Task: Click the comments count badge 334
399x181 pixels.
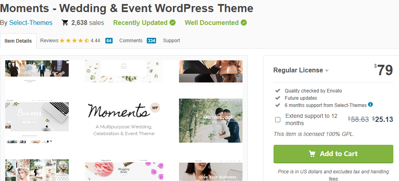Action: [151, 41]
